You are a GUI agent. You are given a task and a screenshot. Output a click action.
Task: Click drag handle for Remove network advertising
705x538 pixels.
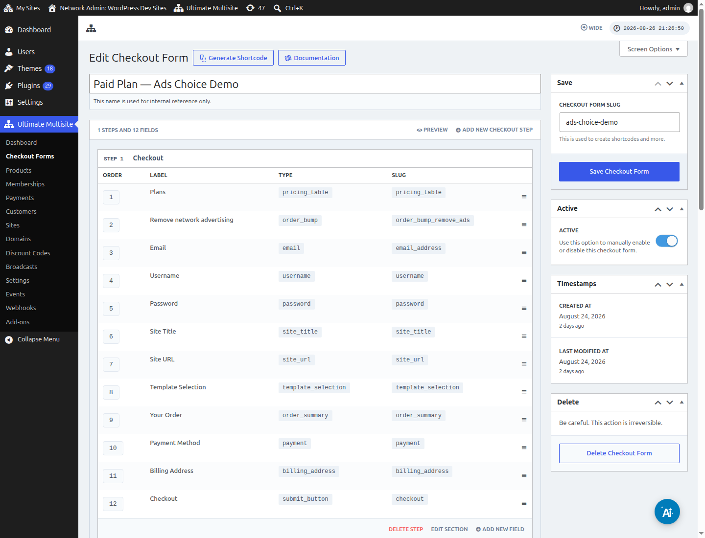click(x=524, y=224)
